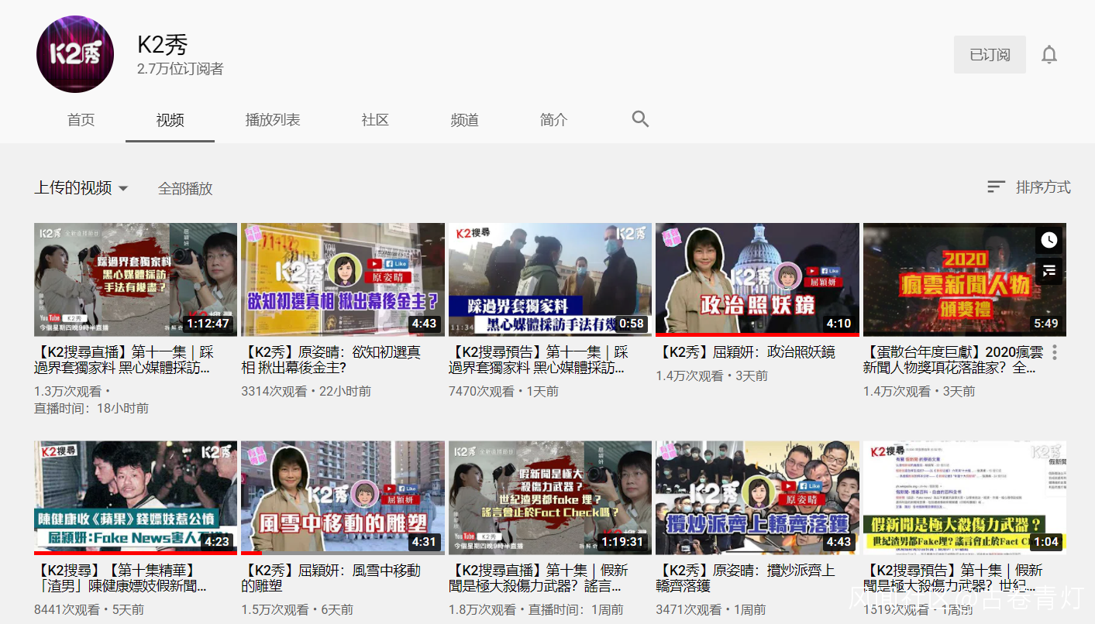Open the 播放列表 tab

click(273, 120)
